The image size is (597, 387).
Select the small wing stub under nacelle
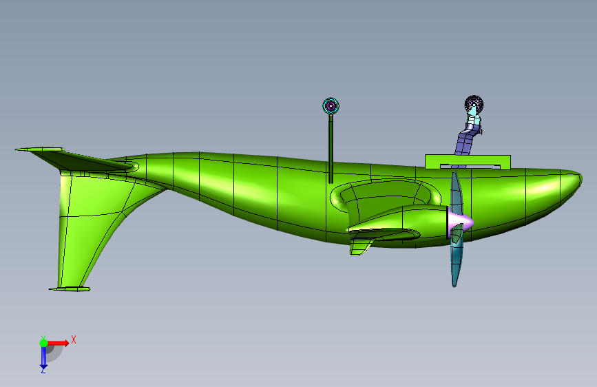(362, 247)
